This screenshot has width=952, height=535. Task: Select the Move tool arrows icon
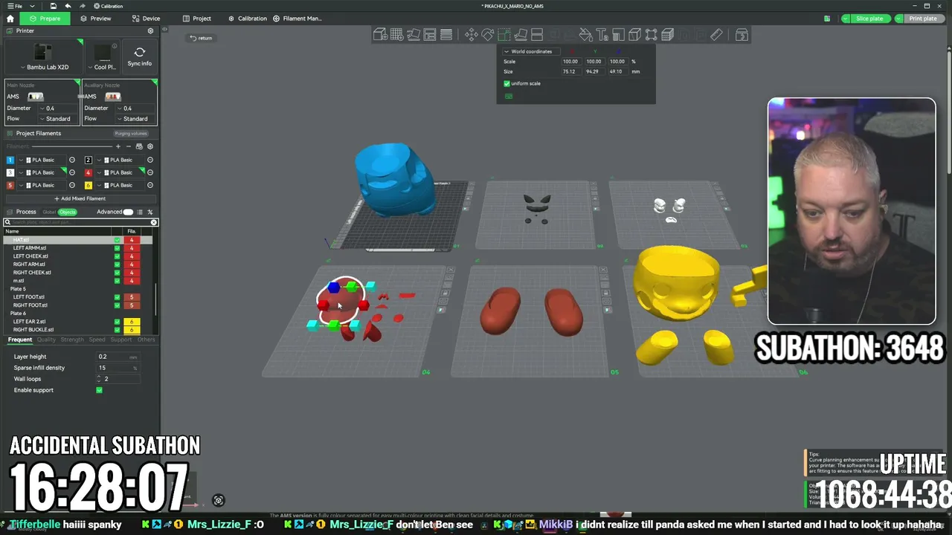click(x=472, y=35)
